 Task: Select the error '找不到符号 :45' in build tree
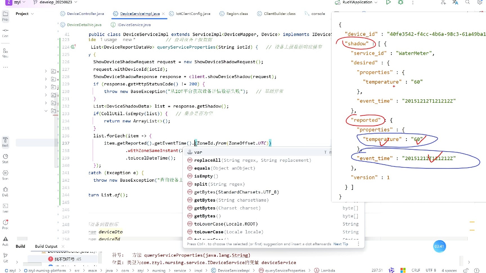[x=65, y=259]
